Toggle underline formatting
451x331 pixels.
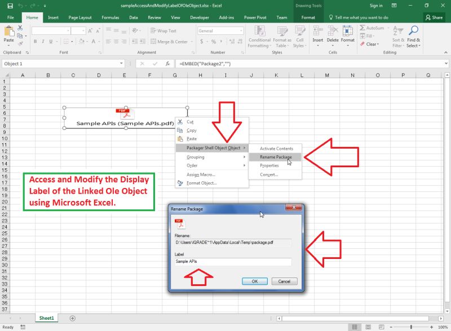pyautogui.click(x=50, y=41)
